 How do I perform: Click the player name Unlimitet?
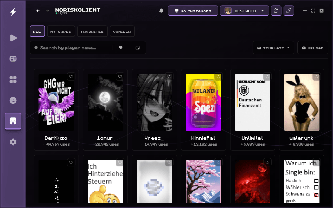click(x=252, y=138)
